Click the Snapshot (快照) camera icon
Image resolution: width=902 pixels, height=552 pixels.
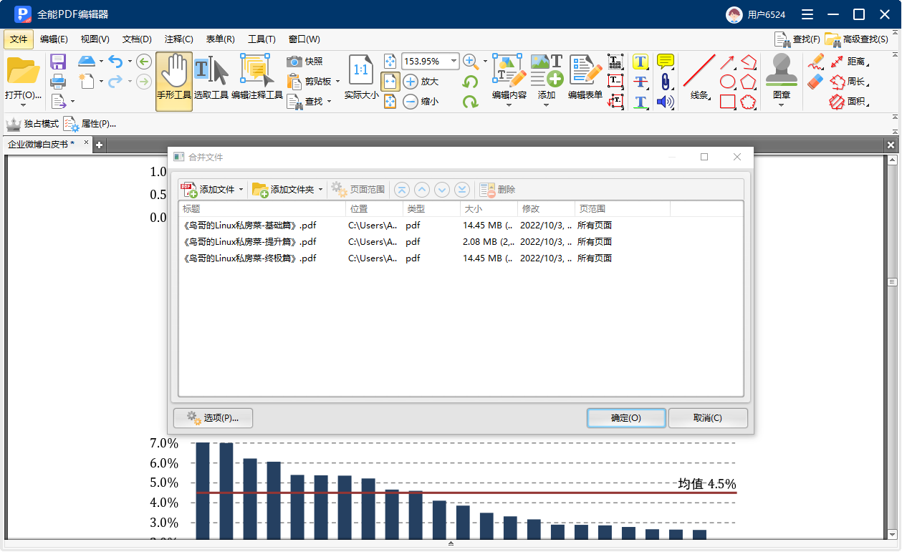(294, 62)
